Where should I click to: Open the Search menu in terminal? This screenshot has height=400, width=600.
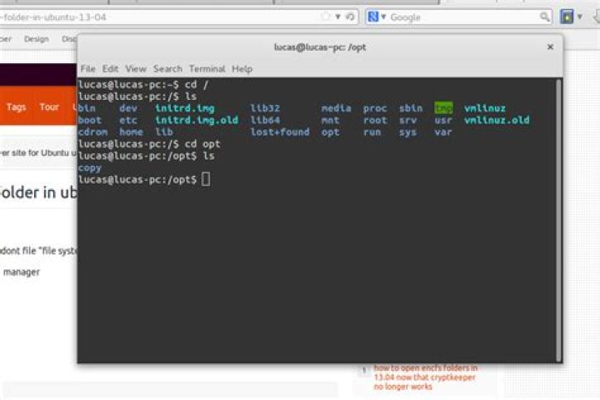pos(167,69)
